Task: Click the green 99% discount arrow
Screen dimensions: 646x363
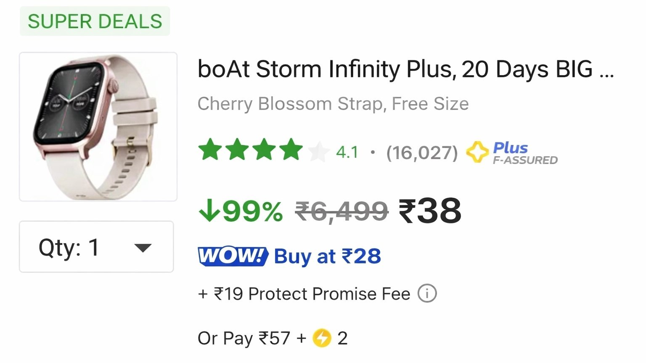Action: point(209,210)
